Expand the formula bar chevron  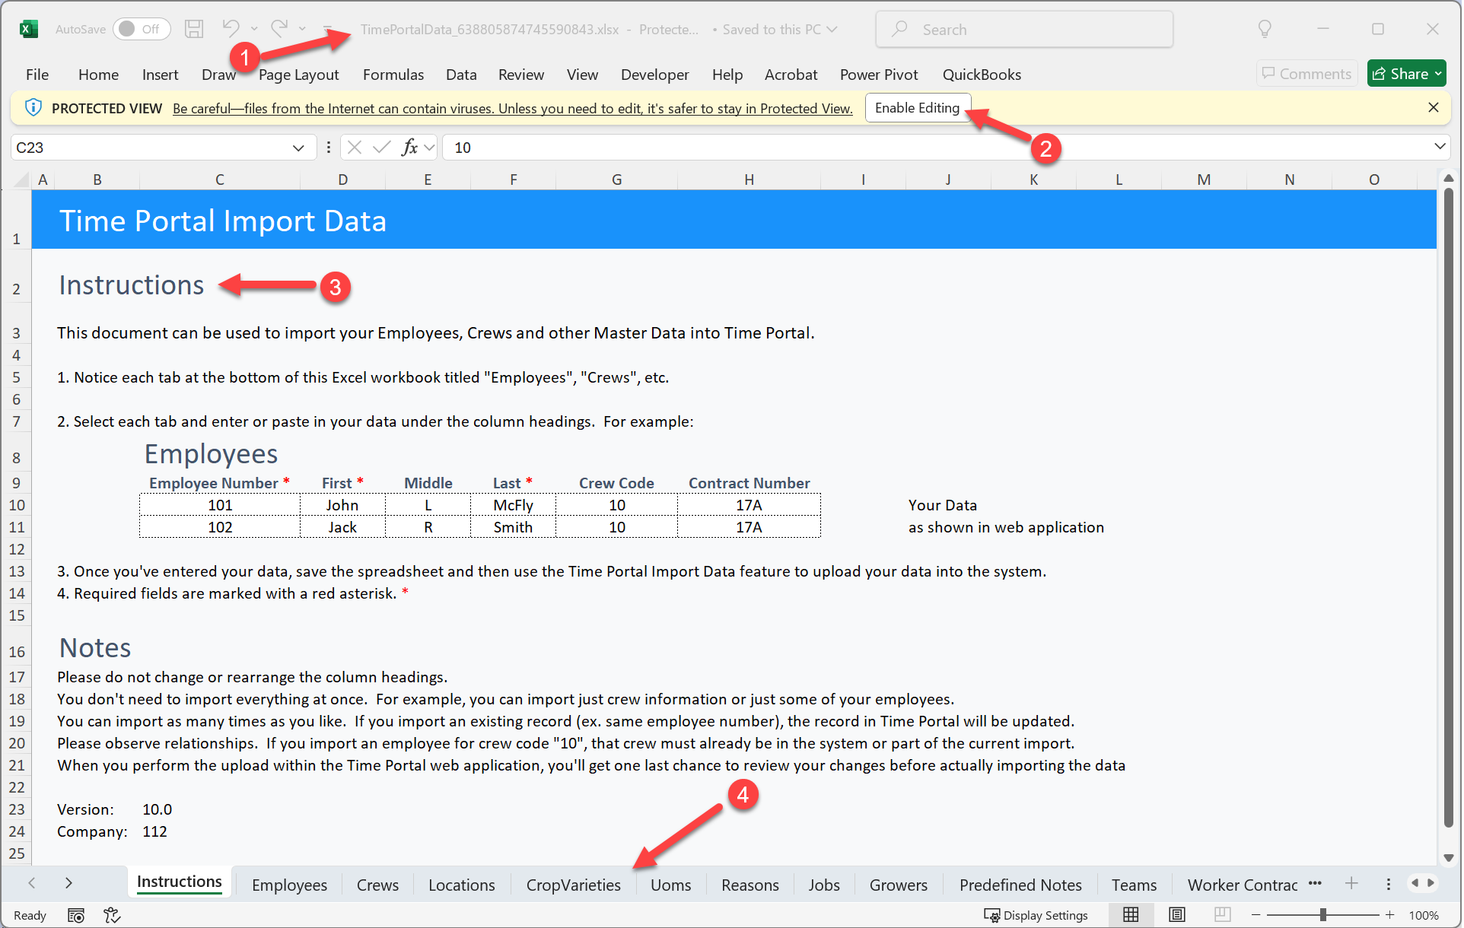tap(1440, 147)
